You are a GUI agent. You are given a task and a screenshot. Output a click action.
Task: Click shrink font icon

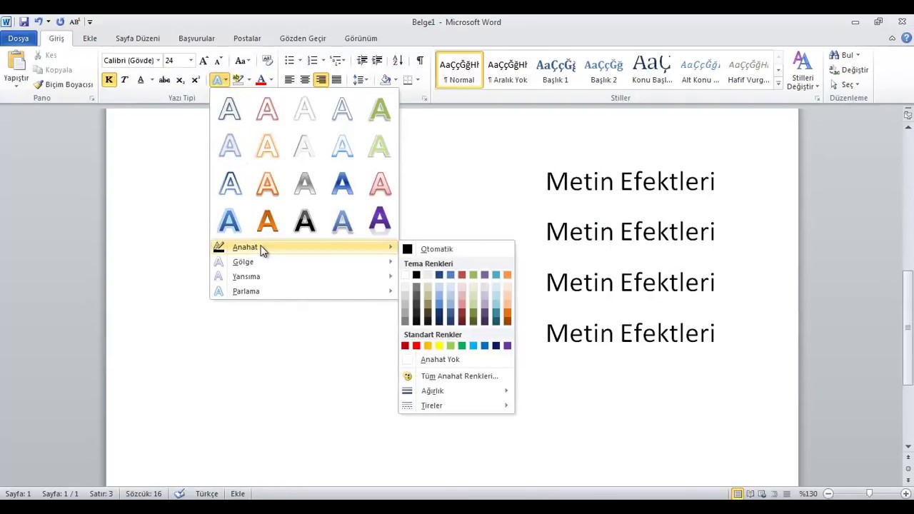tap(219, 61)
